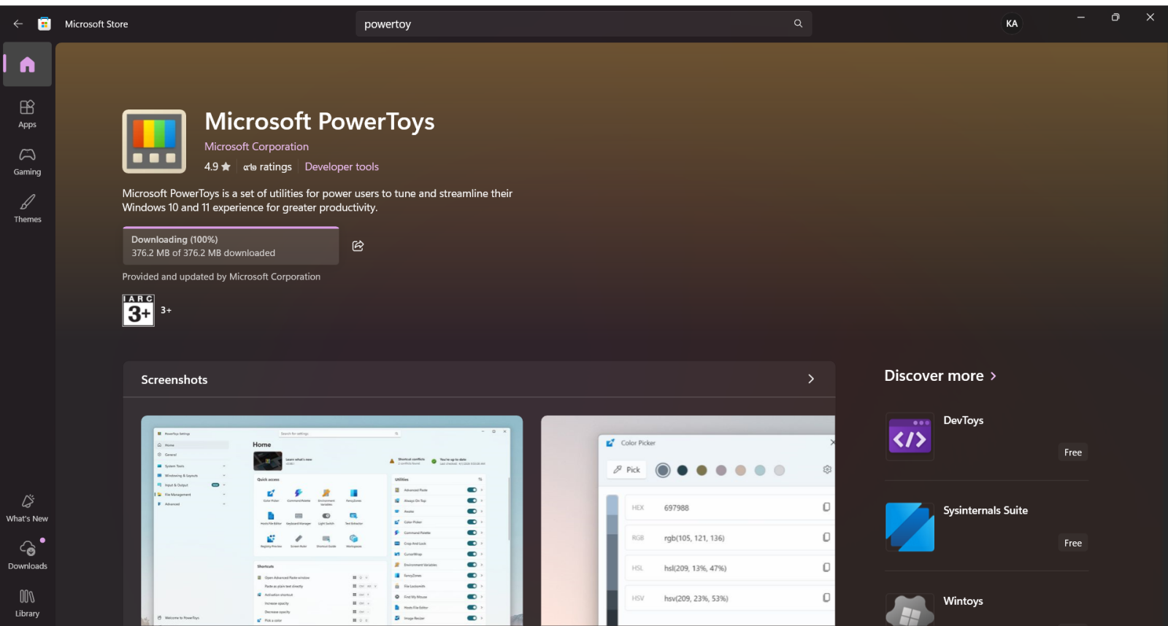Viewport: 1168px width, 626px height.
Task: Click the search magnifier icon
Action: [x=798, y=24]
